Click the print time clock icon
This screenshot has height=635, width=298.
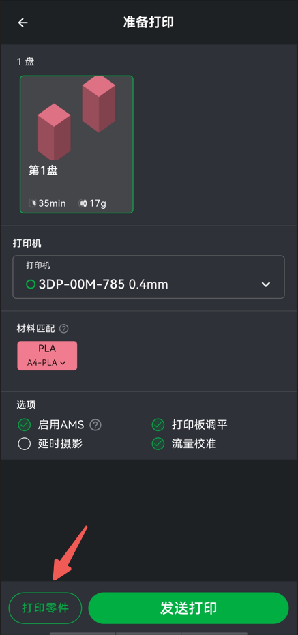[33, 203]
